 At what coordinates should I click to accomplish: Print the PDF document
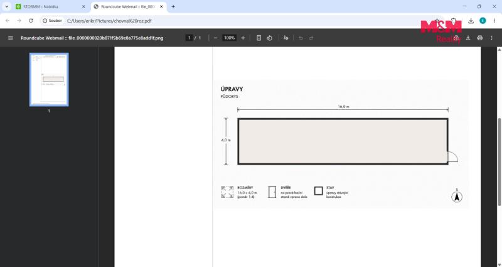point(479,38)
